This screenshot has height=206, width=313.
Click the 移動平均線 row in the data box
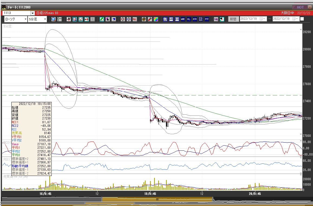(31, 166)
